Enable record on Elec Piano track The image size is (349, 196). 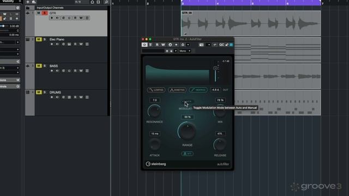click(52, 44)
